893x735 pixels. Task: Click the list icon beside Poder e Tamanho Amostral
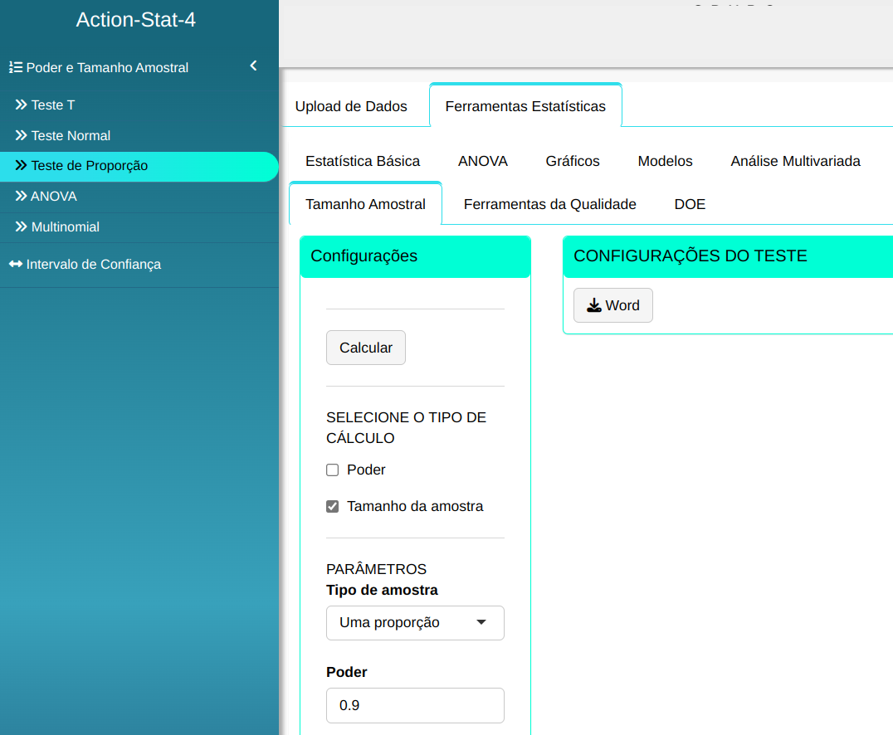coord(15,68)
